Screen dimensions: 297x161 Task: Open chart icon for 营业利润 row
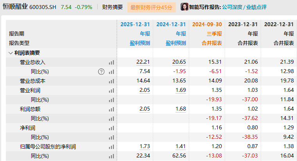111,91
